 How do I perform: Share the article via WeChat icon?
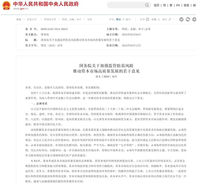(x=188, y=19)
